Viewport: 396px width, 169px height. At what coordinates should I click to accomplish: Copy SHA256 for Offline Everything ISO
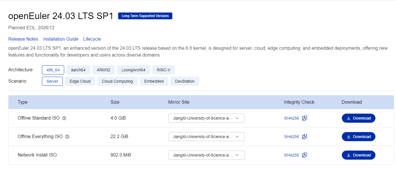pyautogui.click(x=304, y=137)
